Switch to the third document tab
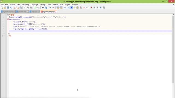Screen dimensions: 175x98 click(x=35, y=11)
